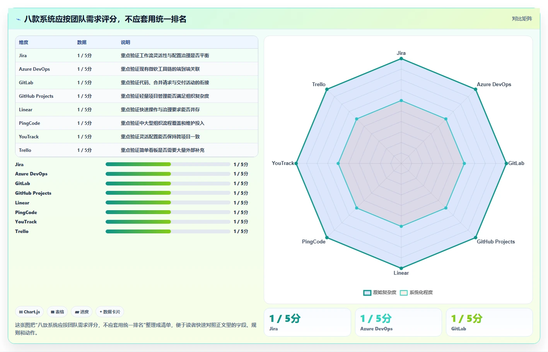Click the Linear radar axis label
The width and height of the screenshot is (548, 352).
click(x=401, y=273)
